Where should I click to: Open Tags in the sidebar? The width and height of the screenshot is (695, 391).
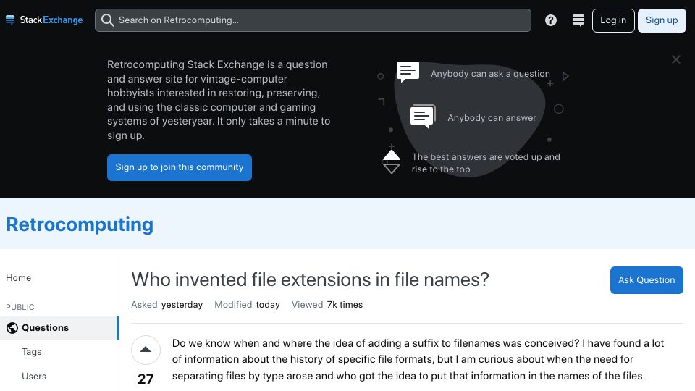pos(31,352)
